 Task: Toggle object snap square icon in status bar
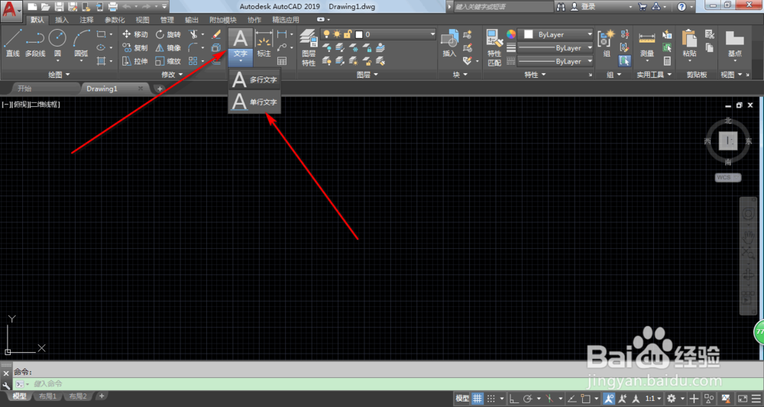pyautogui.click(x=586, y=398)
